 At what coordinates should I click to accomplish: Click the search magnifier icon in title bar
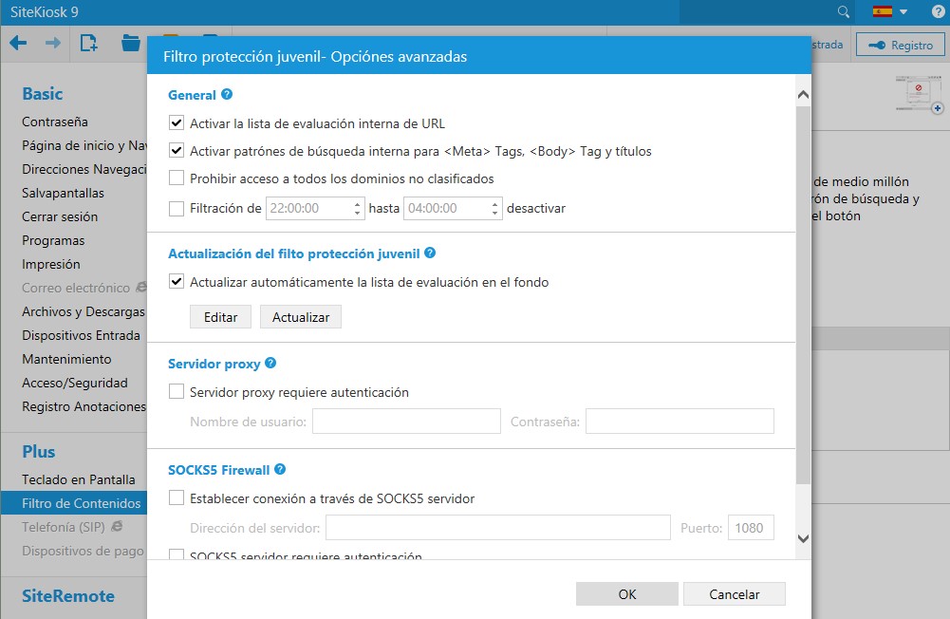843,11
